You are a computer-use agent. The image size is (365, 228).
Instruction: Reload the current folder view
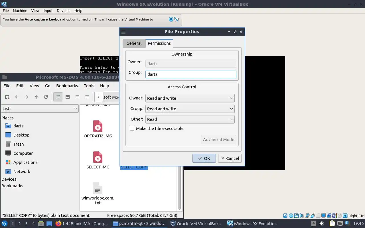(x=46, y=97)
